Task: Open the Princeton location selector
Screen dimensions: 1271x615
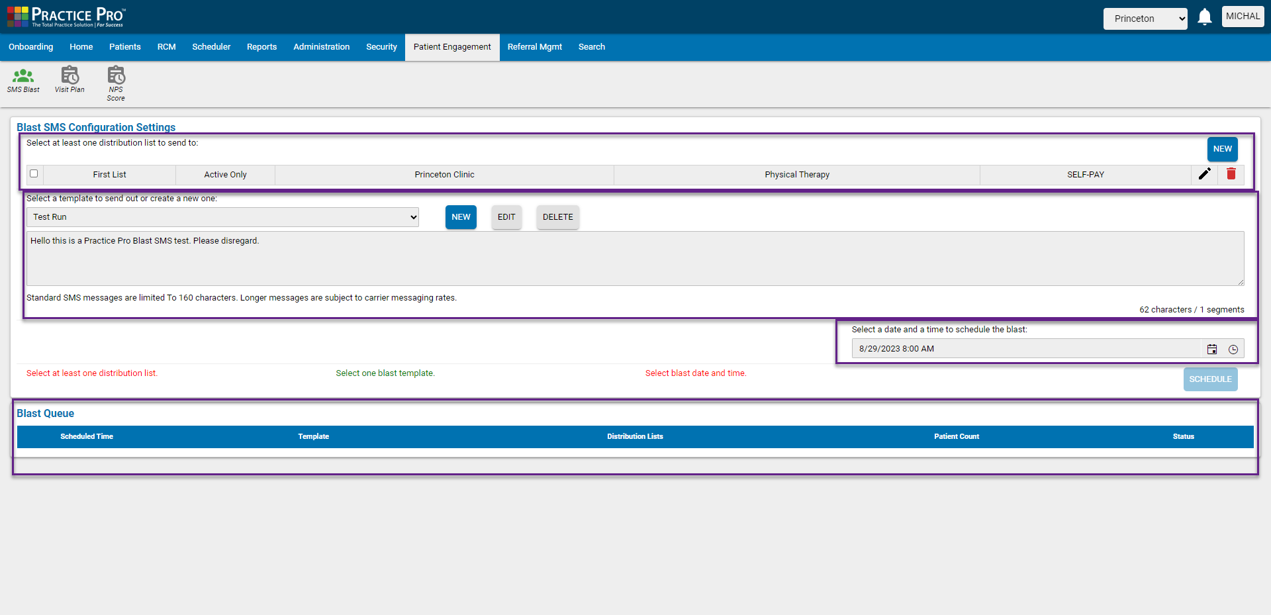Action: (1145, 19)
